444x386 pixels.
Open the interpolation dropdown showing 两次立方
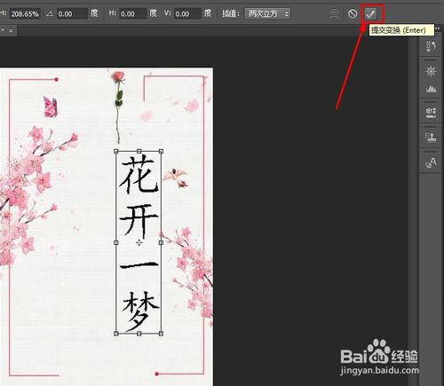click(x=267, y=13)
